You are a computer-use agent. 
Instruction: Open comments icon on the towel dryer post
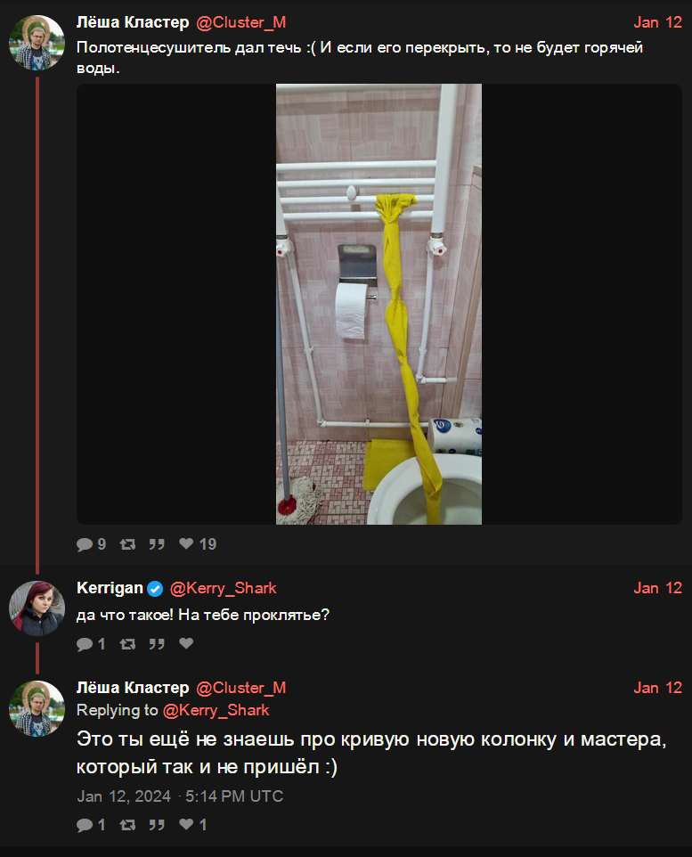click(x=85, y=544)
